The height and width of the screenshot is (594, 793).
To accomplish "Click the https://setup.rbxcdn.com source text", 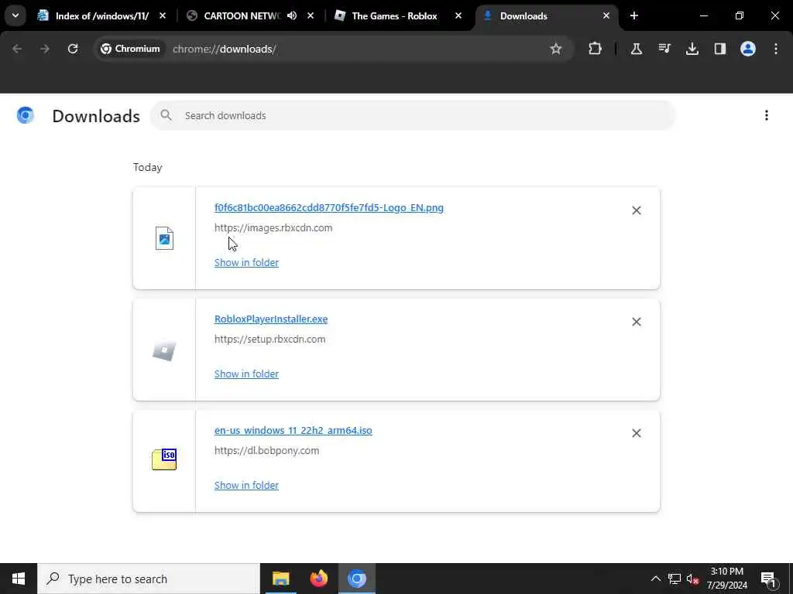I will point(269,339).
